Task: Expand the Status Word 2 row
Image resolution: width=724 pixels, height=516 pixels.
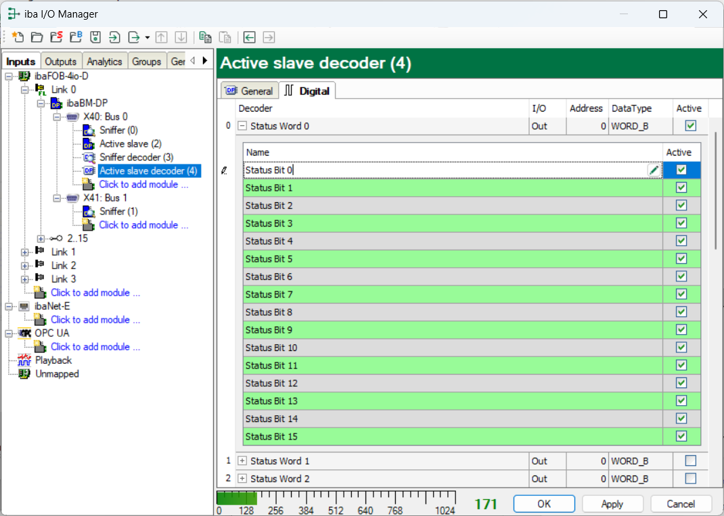Action: click(x=242, y=479)
